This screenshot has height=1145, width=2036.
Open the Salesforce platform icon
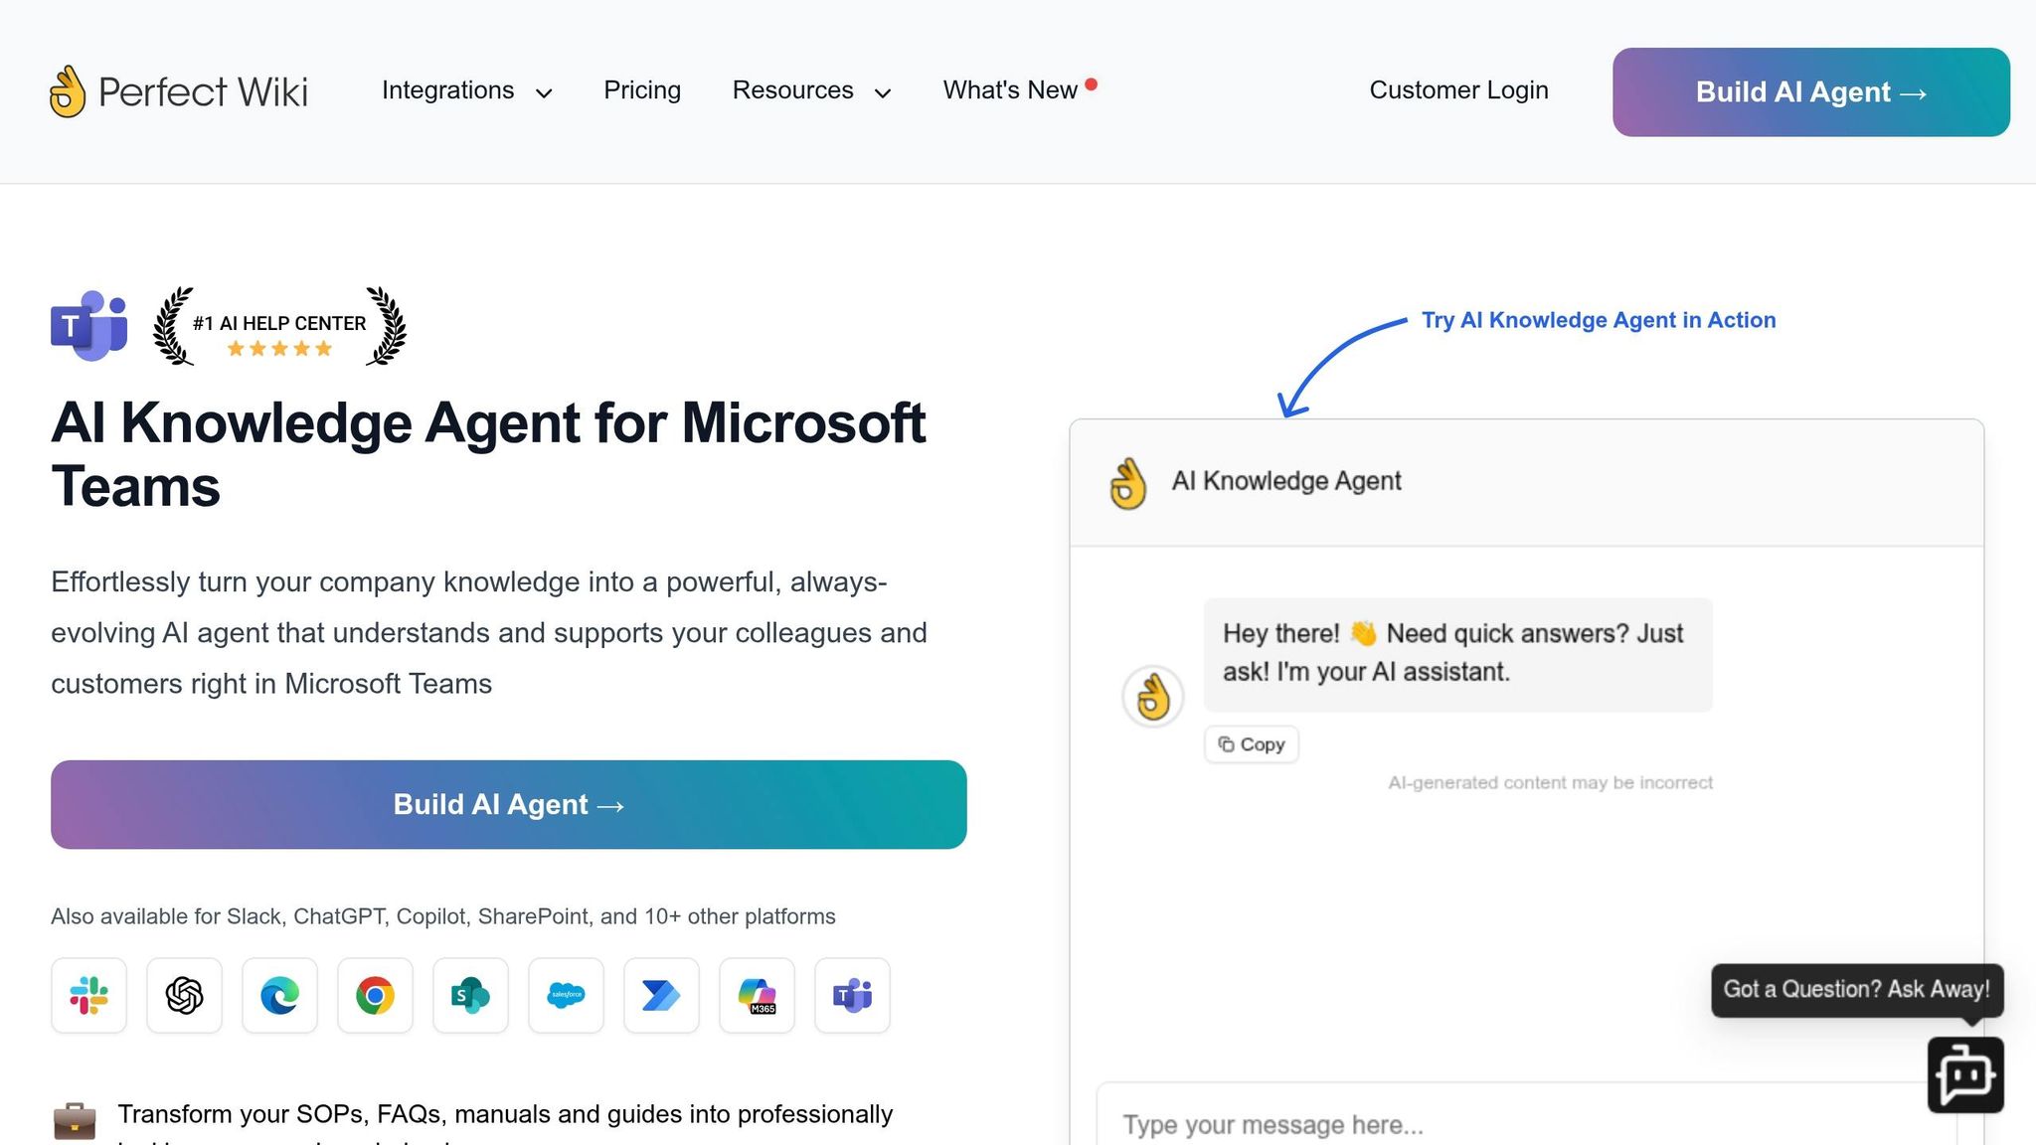566,995
